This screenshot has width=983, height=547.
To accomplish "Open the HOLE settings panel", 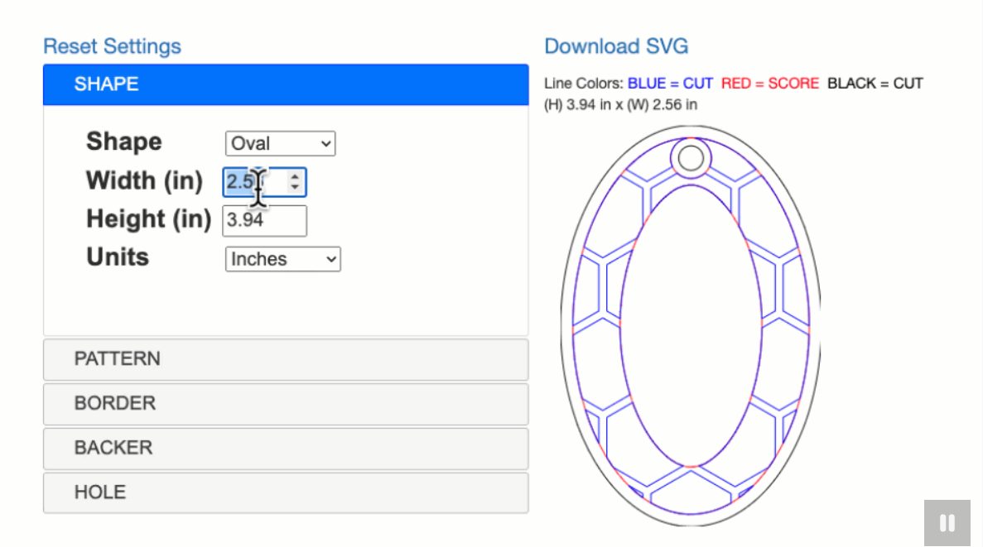I will tap(285, 493).
